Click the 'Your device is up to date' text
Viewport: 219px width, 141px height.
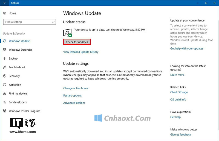coord(110,30)
